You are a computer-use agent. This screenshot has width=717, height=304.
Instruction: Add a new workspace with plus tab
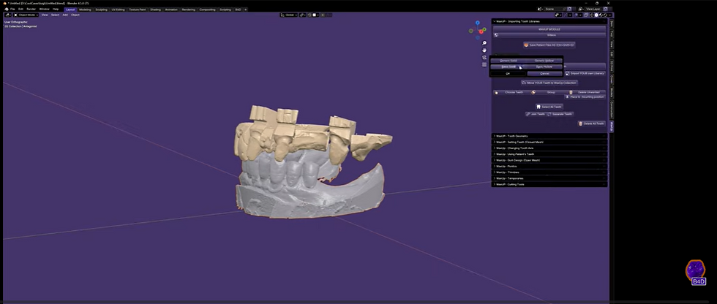point(246,9)
